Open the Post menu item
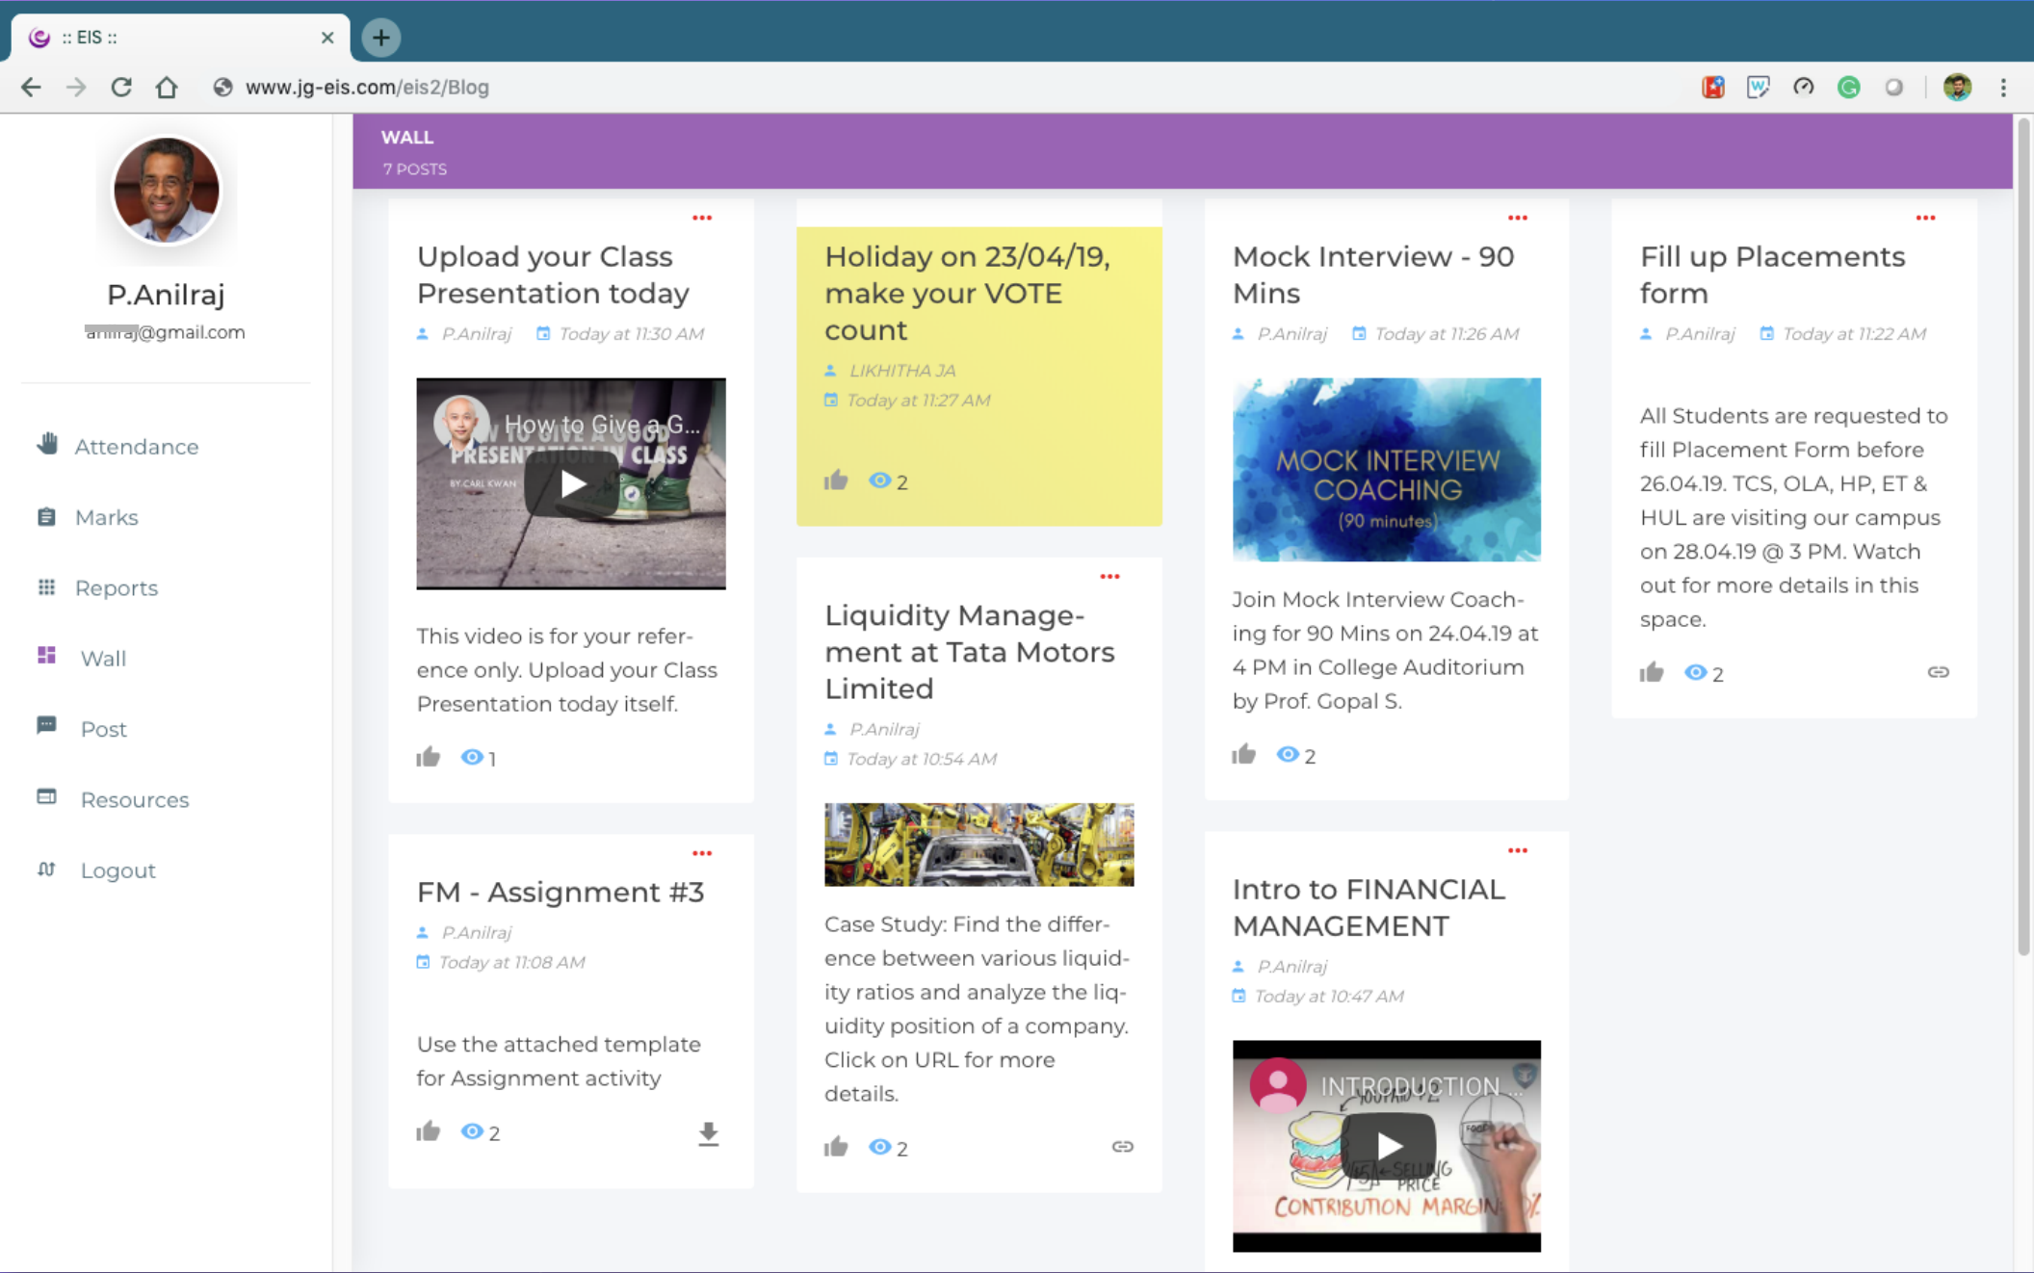This screenshot has height=1273, width=2034. coord(103,729)
